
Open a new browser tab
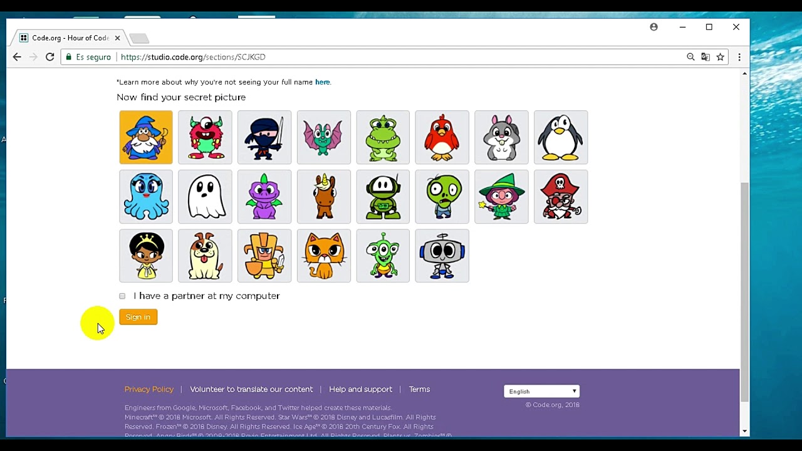click(x=139, y=39)
